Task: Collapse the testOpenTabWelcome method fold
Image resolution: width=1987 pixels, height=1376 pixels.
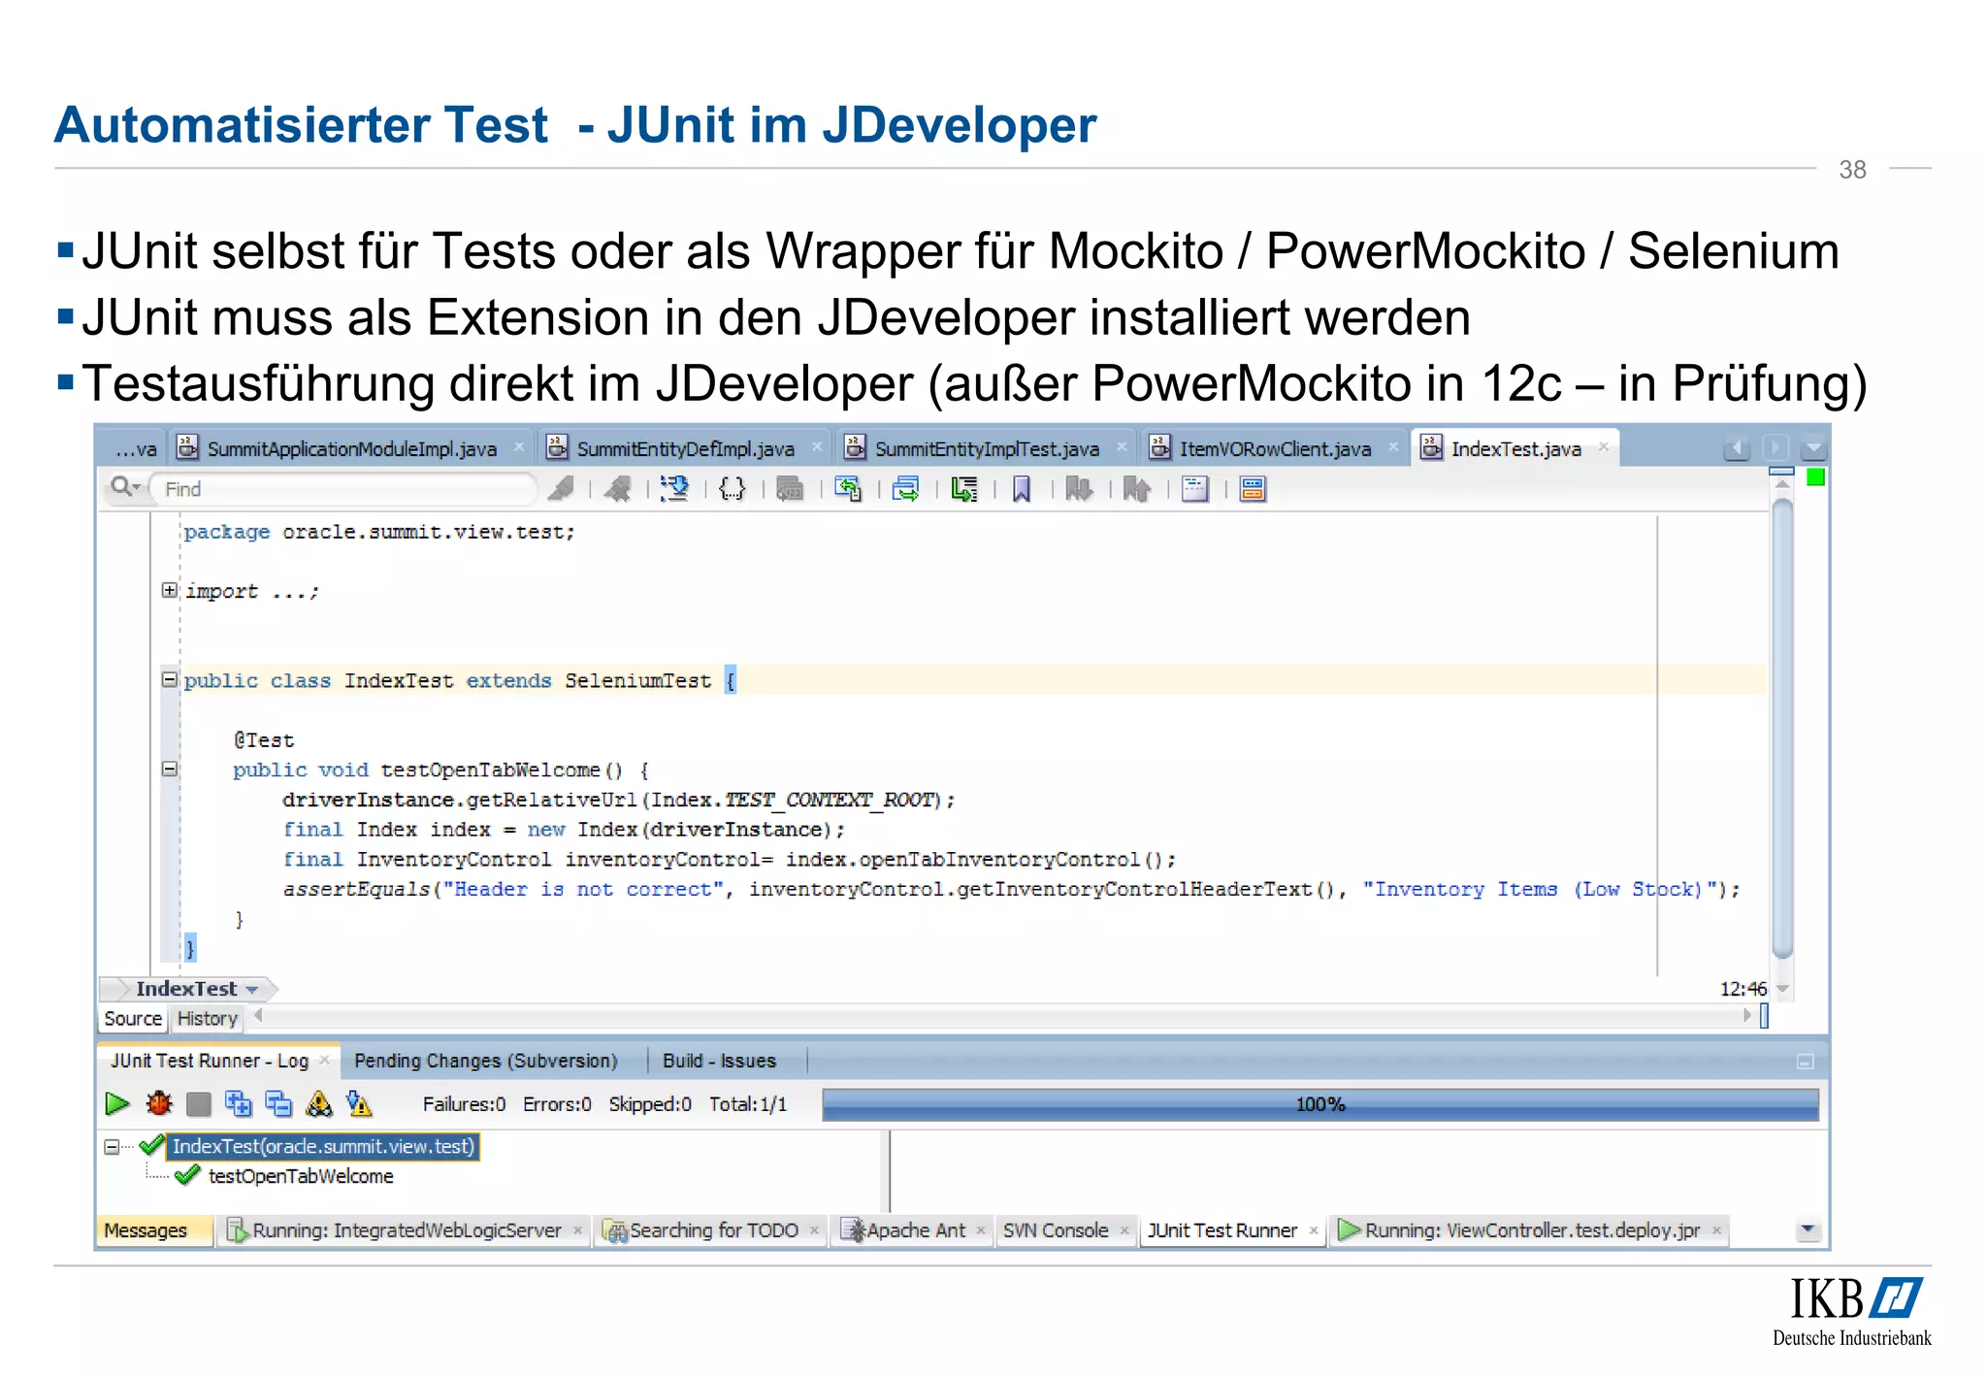Action: (x=170, y=769)
